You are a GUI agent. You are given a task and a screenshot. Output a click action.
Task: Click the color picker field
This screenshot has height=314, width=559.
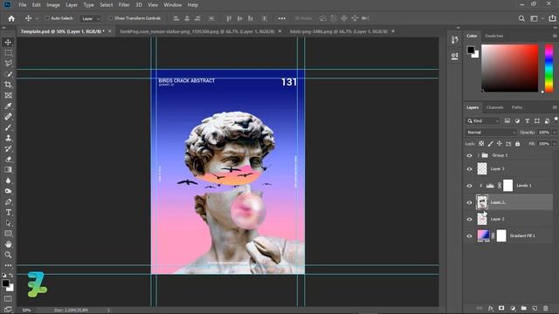pyautogui.click(x=510, y=68)
